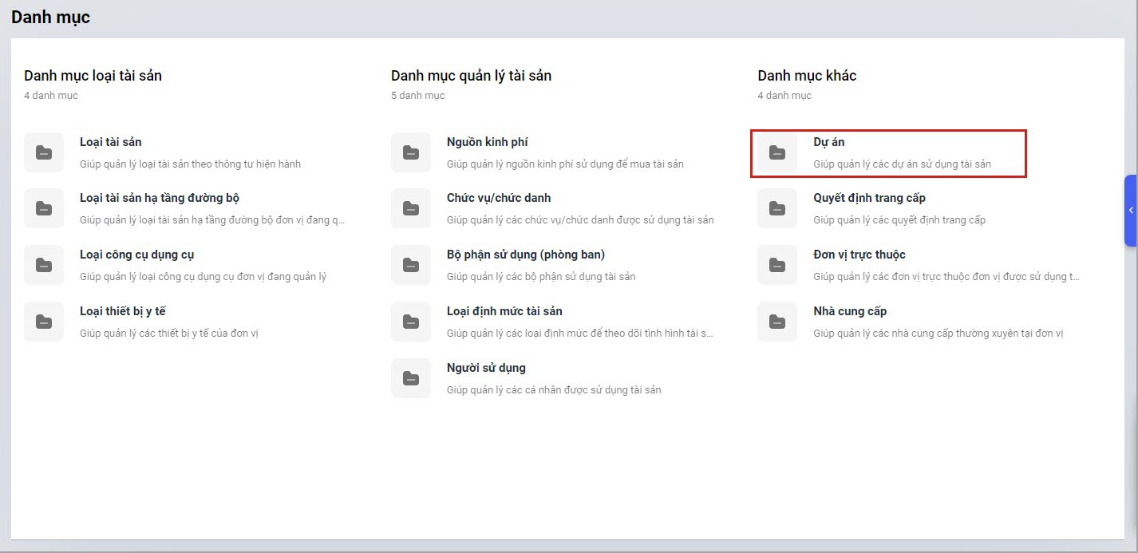Viewport: 1138px width, 553px height.
Task: Open the Quyết định trang cấp category
Action: click(x=869, y=198)
